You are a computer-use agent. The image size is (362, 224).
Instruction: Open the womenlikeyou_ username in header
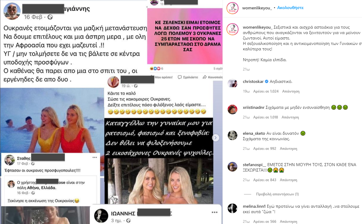(x=257, y=8)
